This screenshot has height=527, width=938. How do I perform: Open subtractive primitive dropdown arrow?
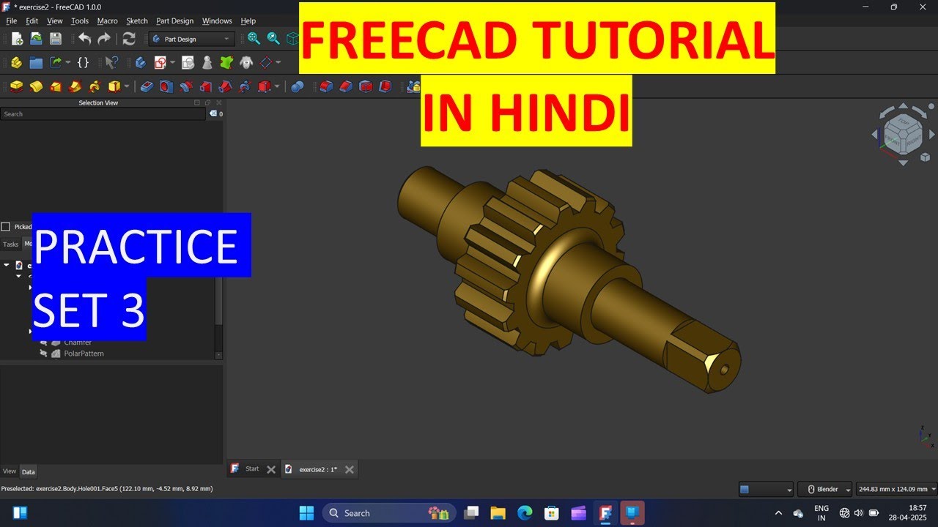tap(277, 86)
